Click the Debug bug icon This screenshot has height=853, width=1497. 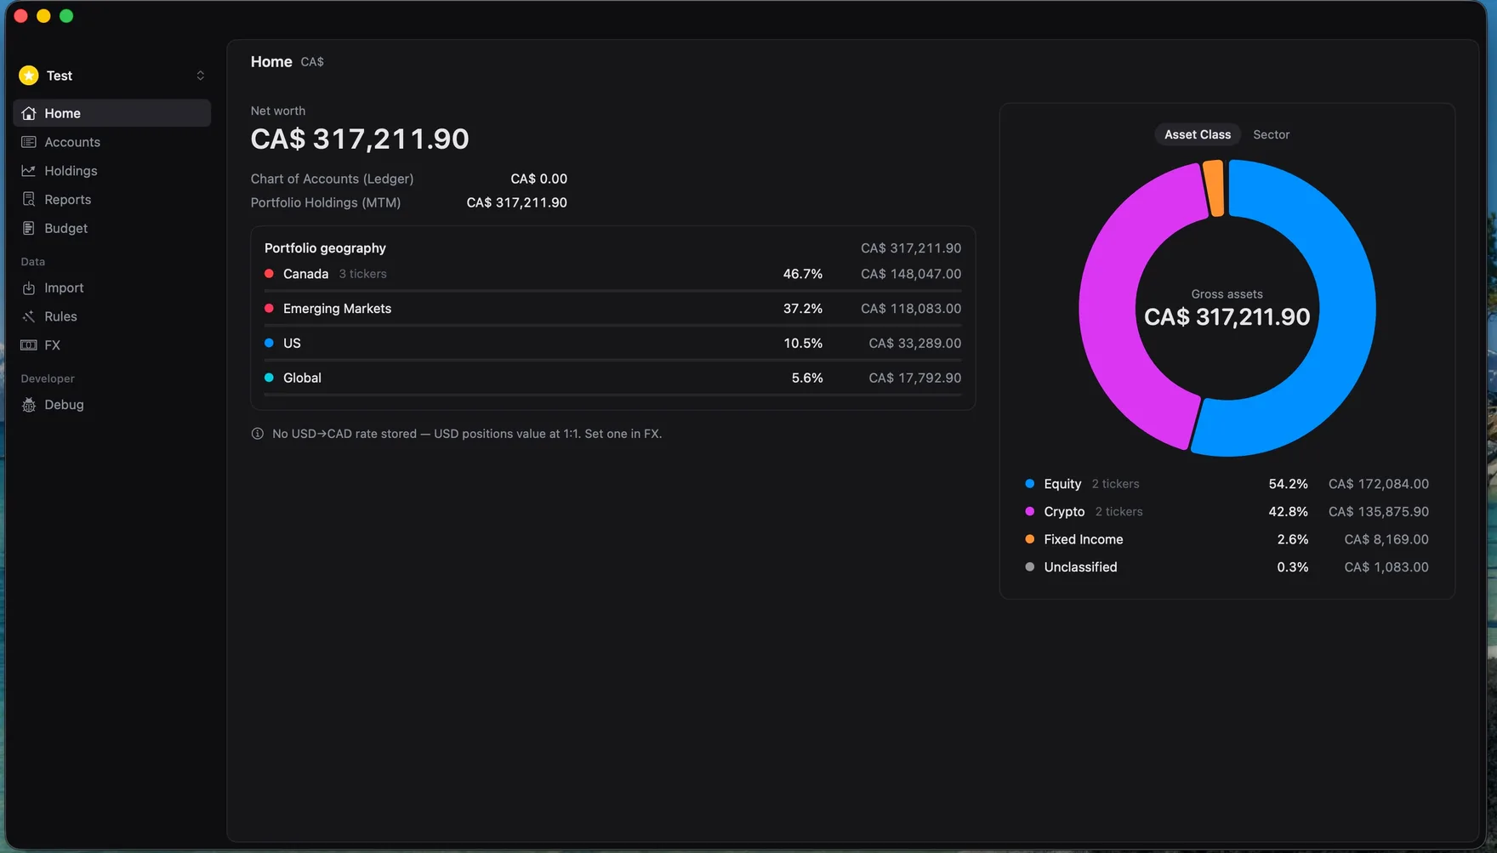(29, 405)
